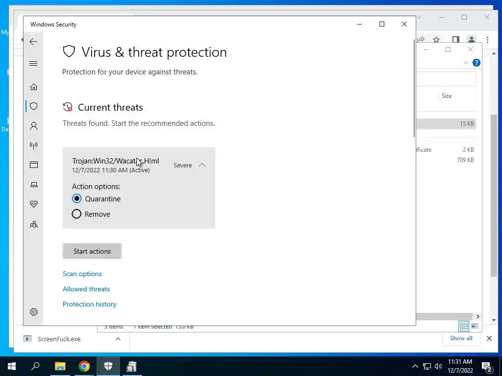Bookmark the page with the star icon
Screen dimensions: 502x376
[x=436, y=40]
